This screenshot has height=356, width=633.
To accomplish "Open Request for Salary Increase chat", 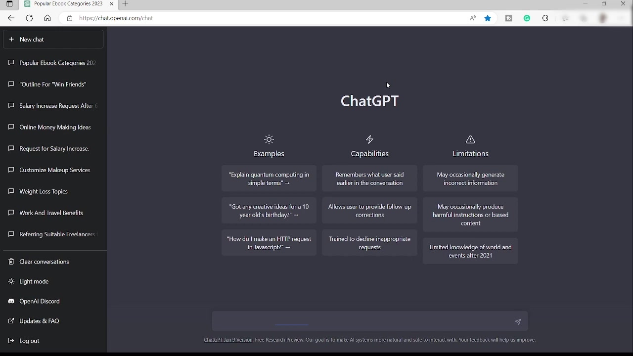I will 53,148.
